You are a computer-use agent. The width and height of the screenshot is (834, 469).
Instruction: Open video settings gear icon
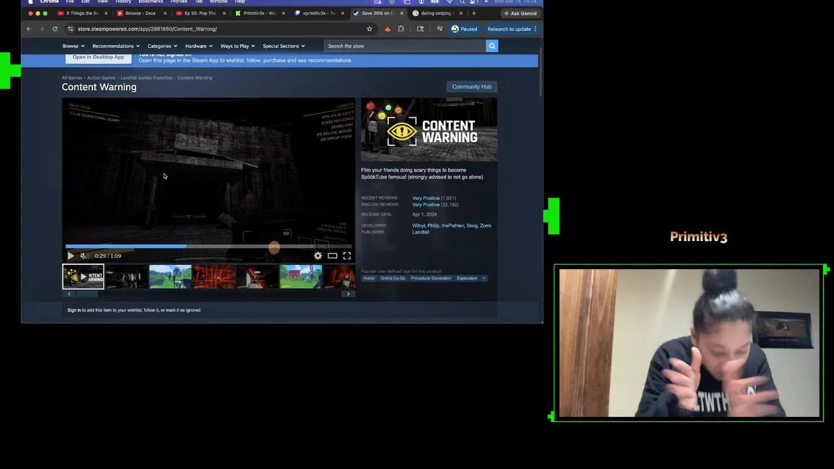(x=318, y=256)
